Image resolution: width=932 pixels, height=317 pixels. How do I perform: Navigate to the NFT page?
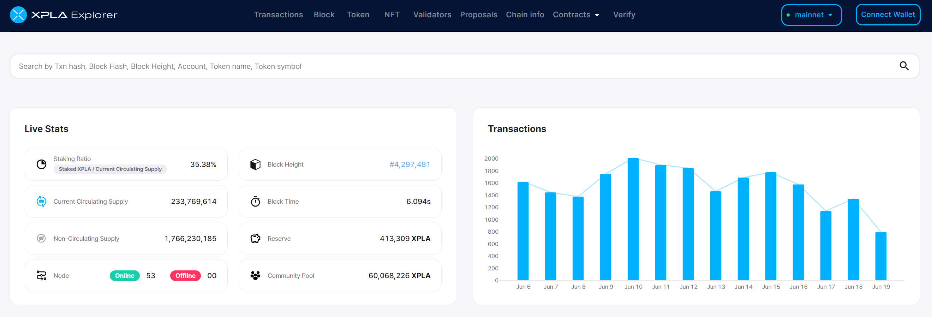click(x=392, y=15)
